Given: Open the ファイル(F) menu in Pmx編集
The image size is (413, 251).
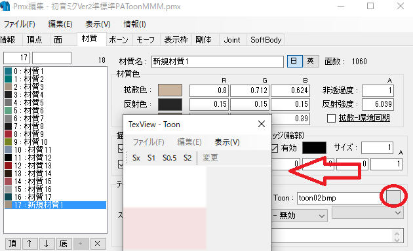Looking at the screenshot, I should (x=19, y=24).
